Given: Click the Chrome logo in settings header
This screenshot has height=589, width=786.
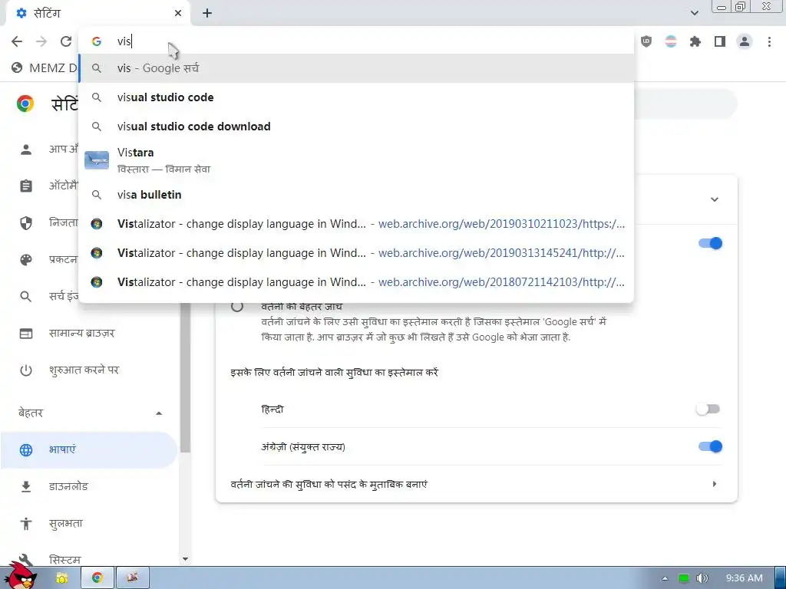Looking at the screenshot, I should pos(25,104).
